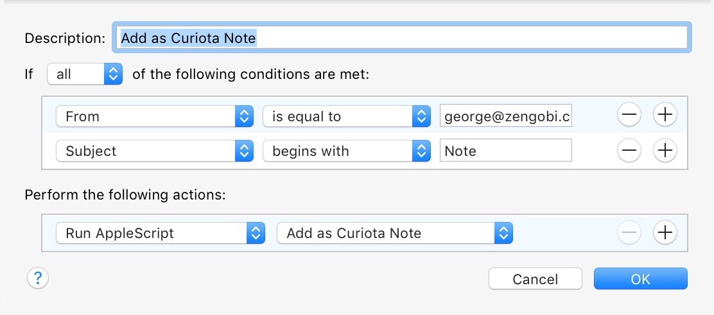Open the Run AppleScript action dropdown
The height and width of the screenshot is (315, 714).
click(x=160, y=234)
